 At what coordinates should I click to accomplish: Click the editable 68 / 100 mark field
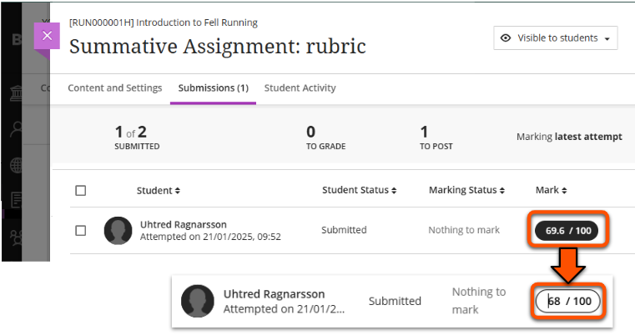coord(569,301)
